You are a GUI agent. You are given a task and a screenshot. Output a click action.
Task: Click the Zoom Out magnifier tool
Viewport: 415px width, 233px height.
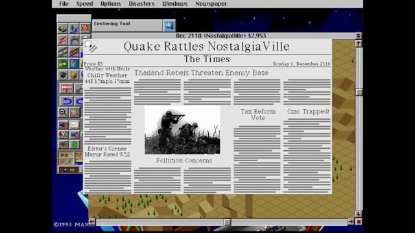(63, 113)
